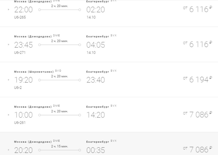Viewport: 218px width, 155px height.
Task: Expand the U6-265 flight row arrow
Action: click(x=9, y=10)
